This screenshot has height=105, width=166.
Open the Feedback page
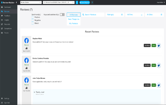(x=7, y=16)
